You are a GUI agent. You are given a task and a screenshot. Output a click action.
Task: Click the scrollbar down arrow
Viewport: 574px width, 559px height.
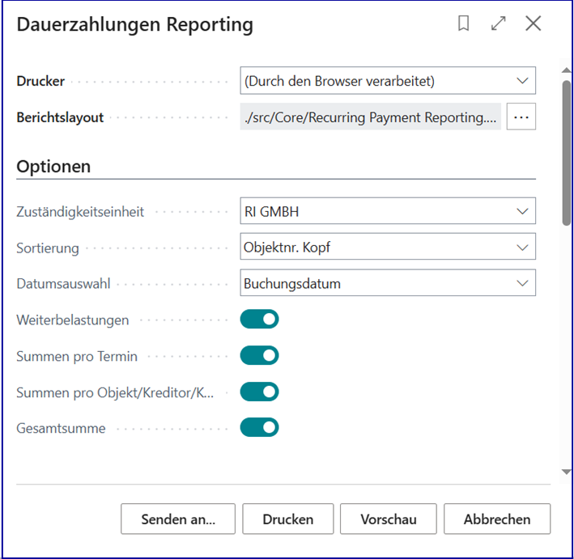pyautogui.click(x=566, y=472)
